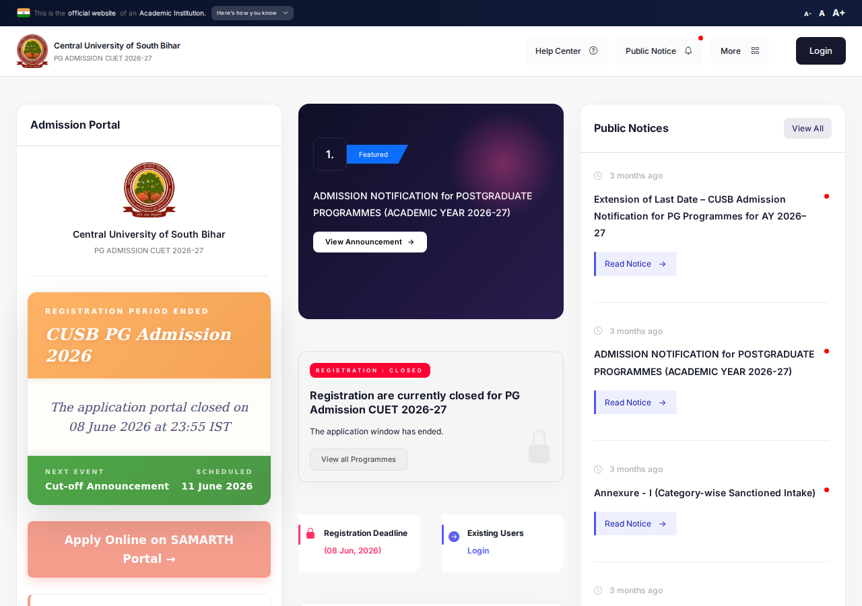Click the large university emblem in Admission Portal
Image resolution: width=862 pixels, height=606 pixels.
[149, 190]
